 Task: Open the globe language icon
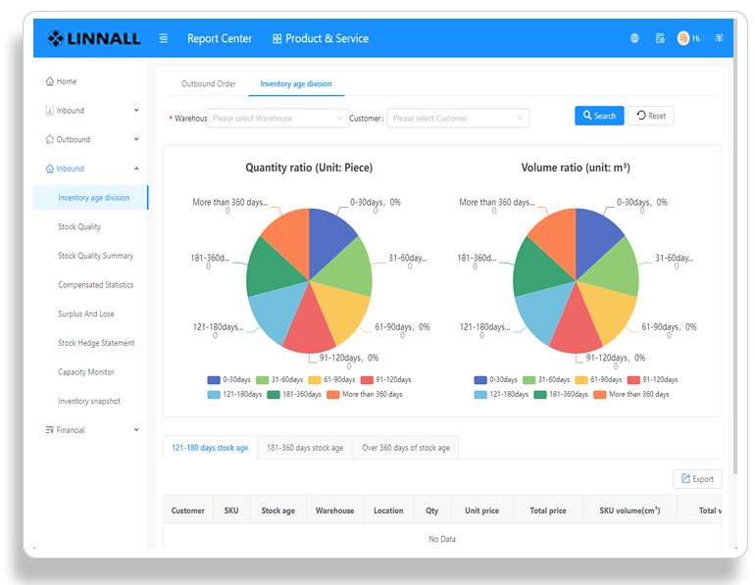pyautogui.click(x=634, y=38)
